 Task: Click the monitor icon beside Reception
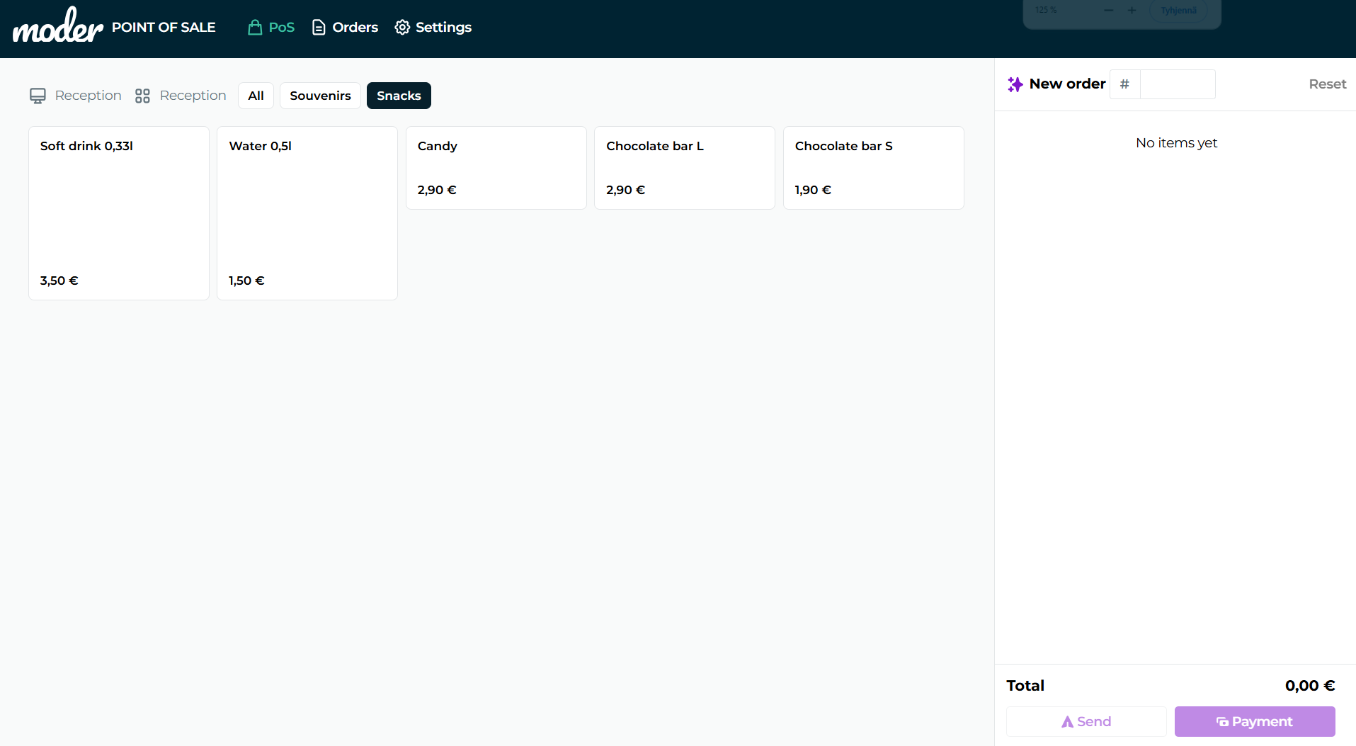click(38, 96)
